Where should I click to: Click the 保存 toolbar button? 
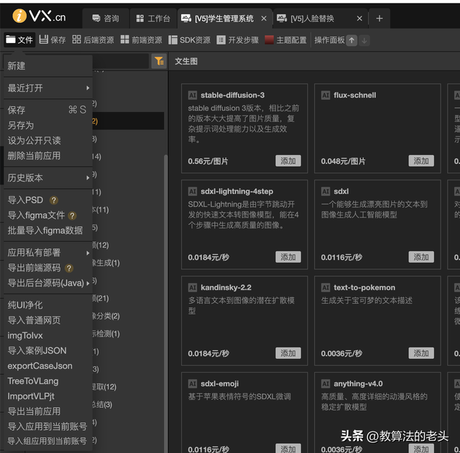tap(52, 39)
